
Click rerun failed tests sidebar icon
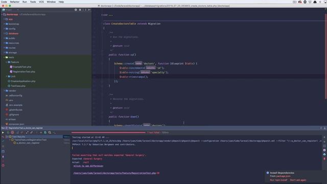pos(3,137)
